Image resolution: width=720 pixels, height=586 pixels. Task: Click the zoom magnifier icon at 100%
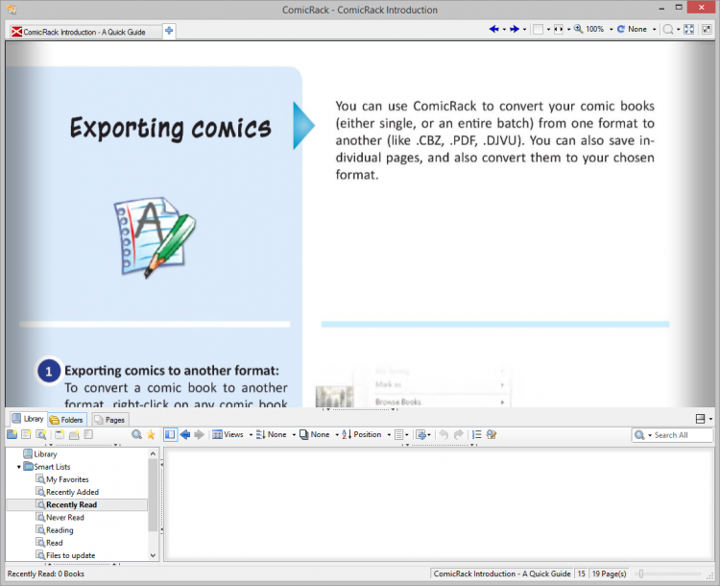click(579, 30)
